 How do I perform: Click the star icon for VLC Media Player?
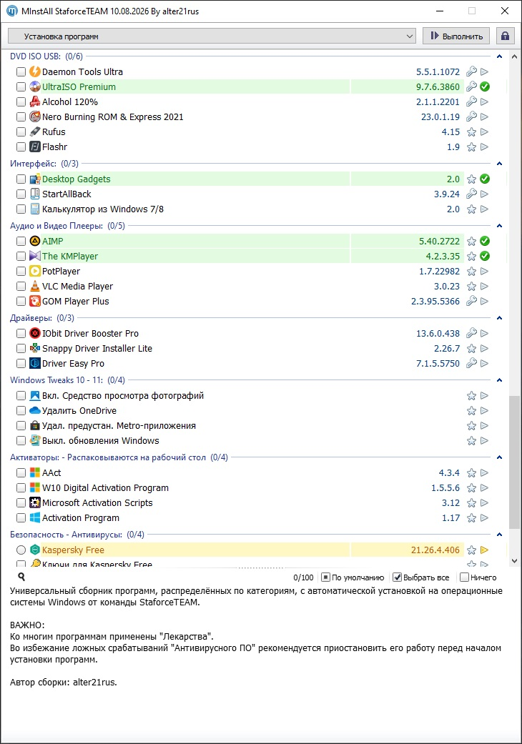tap(471, 286)
